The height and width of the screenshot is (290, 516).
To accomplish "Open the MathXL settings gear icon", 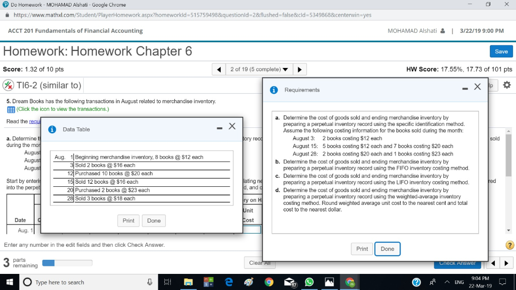I will coord(508,85).
